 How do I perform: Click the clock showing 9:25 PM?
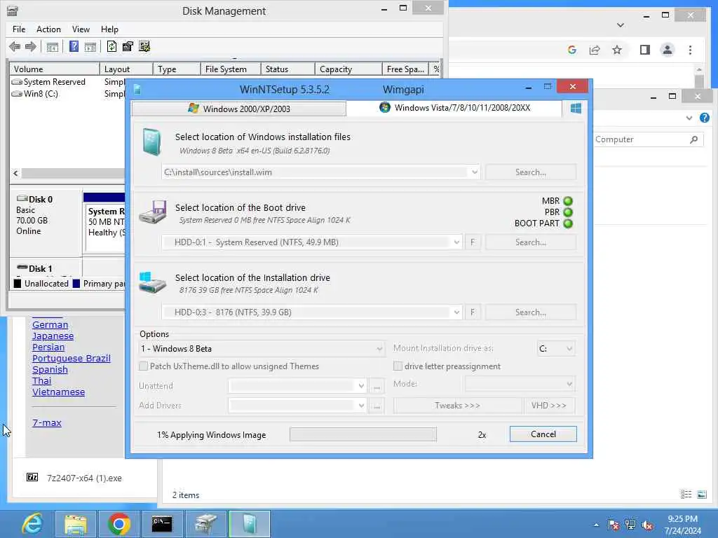[x=682, y=519]
